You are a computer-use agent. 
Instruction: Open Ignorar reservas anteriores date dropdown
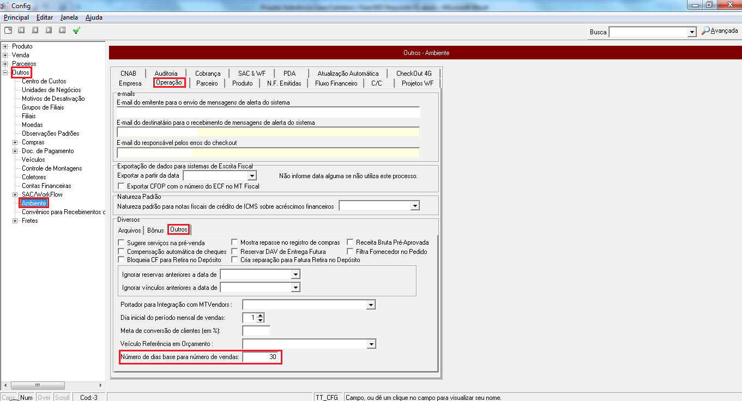pyautogui.click(x=295, y=275)
